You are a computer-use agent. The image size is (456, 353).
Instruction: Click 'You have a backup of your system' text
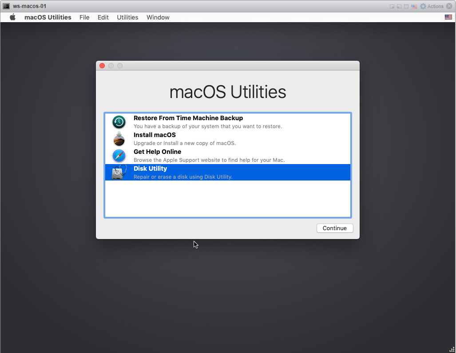tap(208, 126)
